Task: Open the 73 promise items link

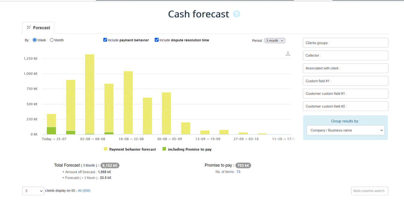Action: coord(239,172)
